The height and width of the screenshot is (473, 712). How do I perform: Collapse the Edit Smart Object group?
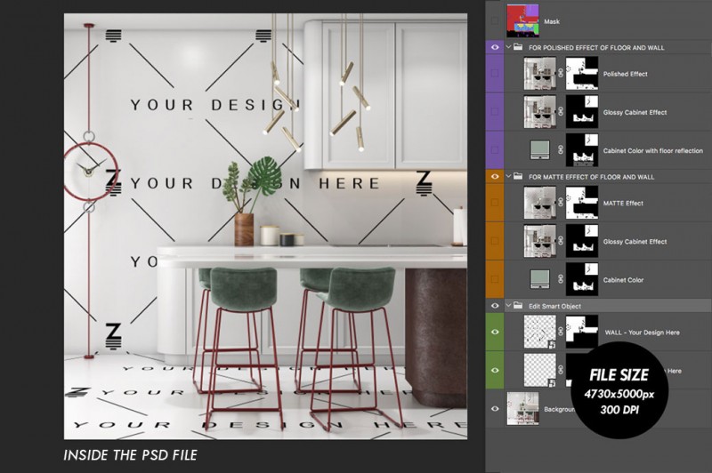pos(508,306)
